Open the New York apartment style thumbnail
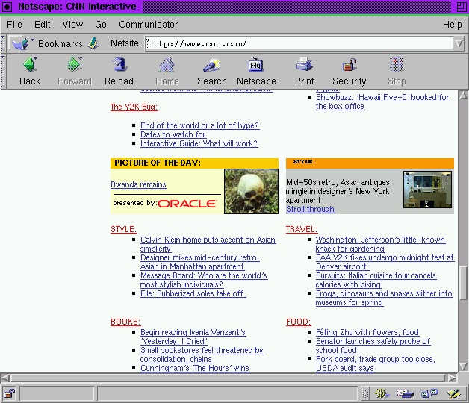469x403 pixels. click(427, 190)
